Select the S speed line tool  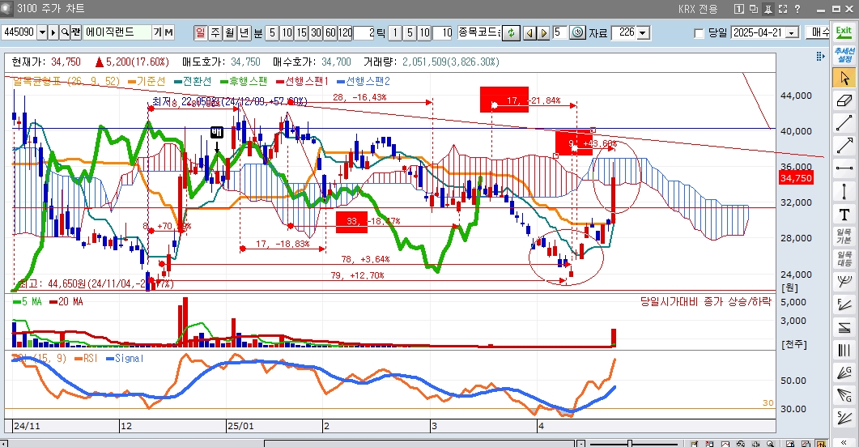(844, 418)
